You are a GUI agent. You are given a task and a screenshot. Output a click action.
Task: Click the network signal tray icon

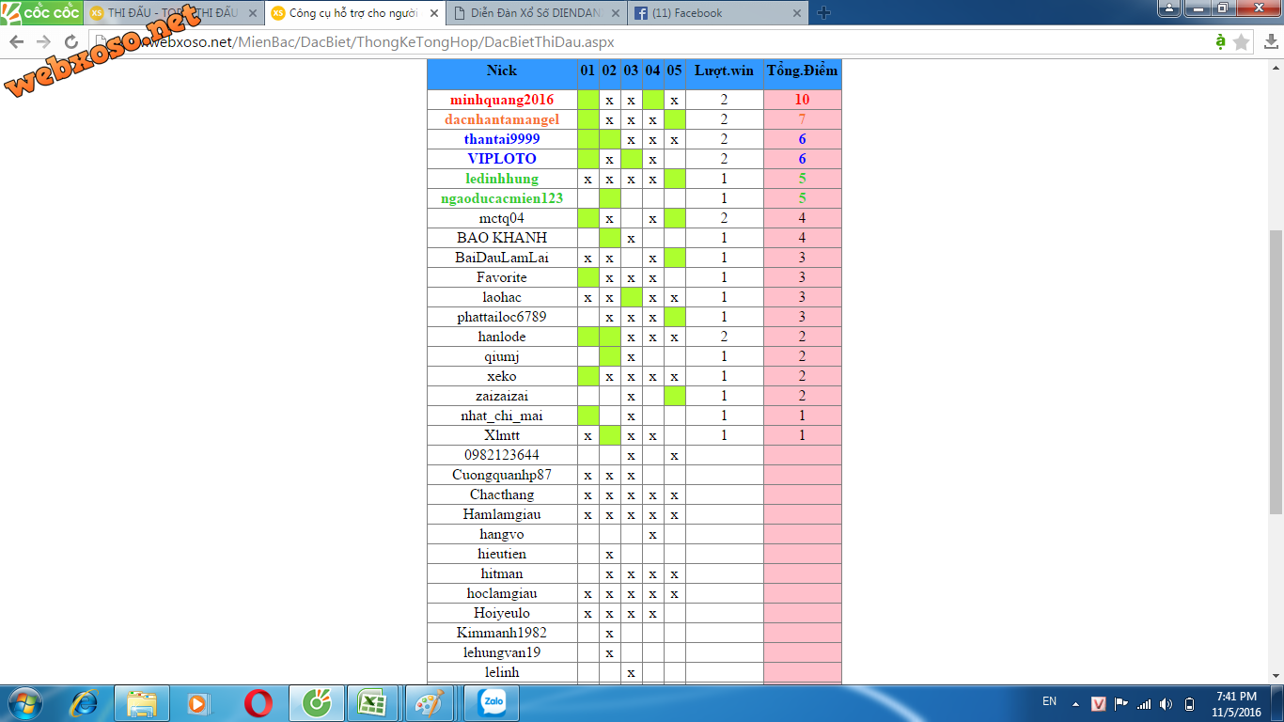click(x=1144, y=703)
